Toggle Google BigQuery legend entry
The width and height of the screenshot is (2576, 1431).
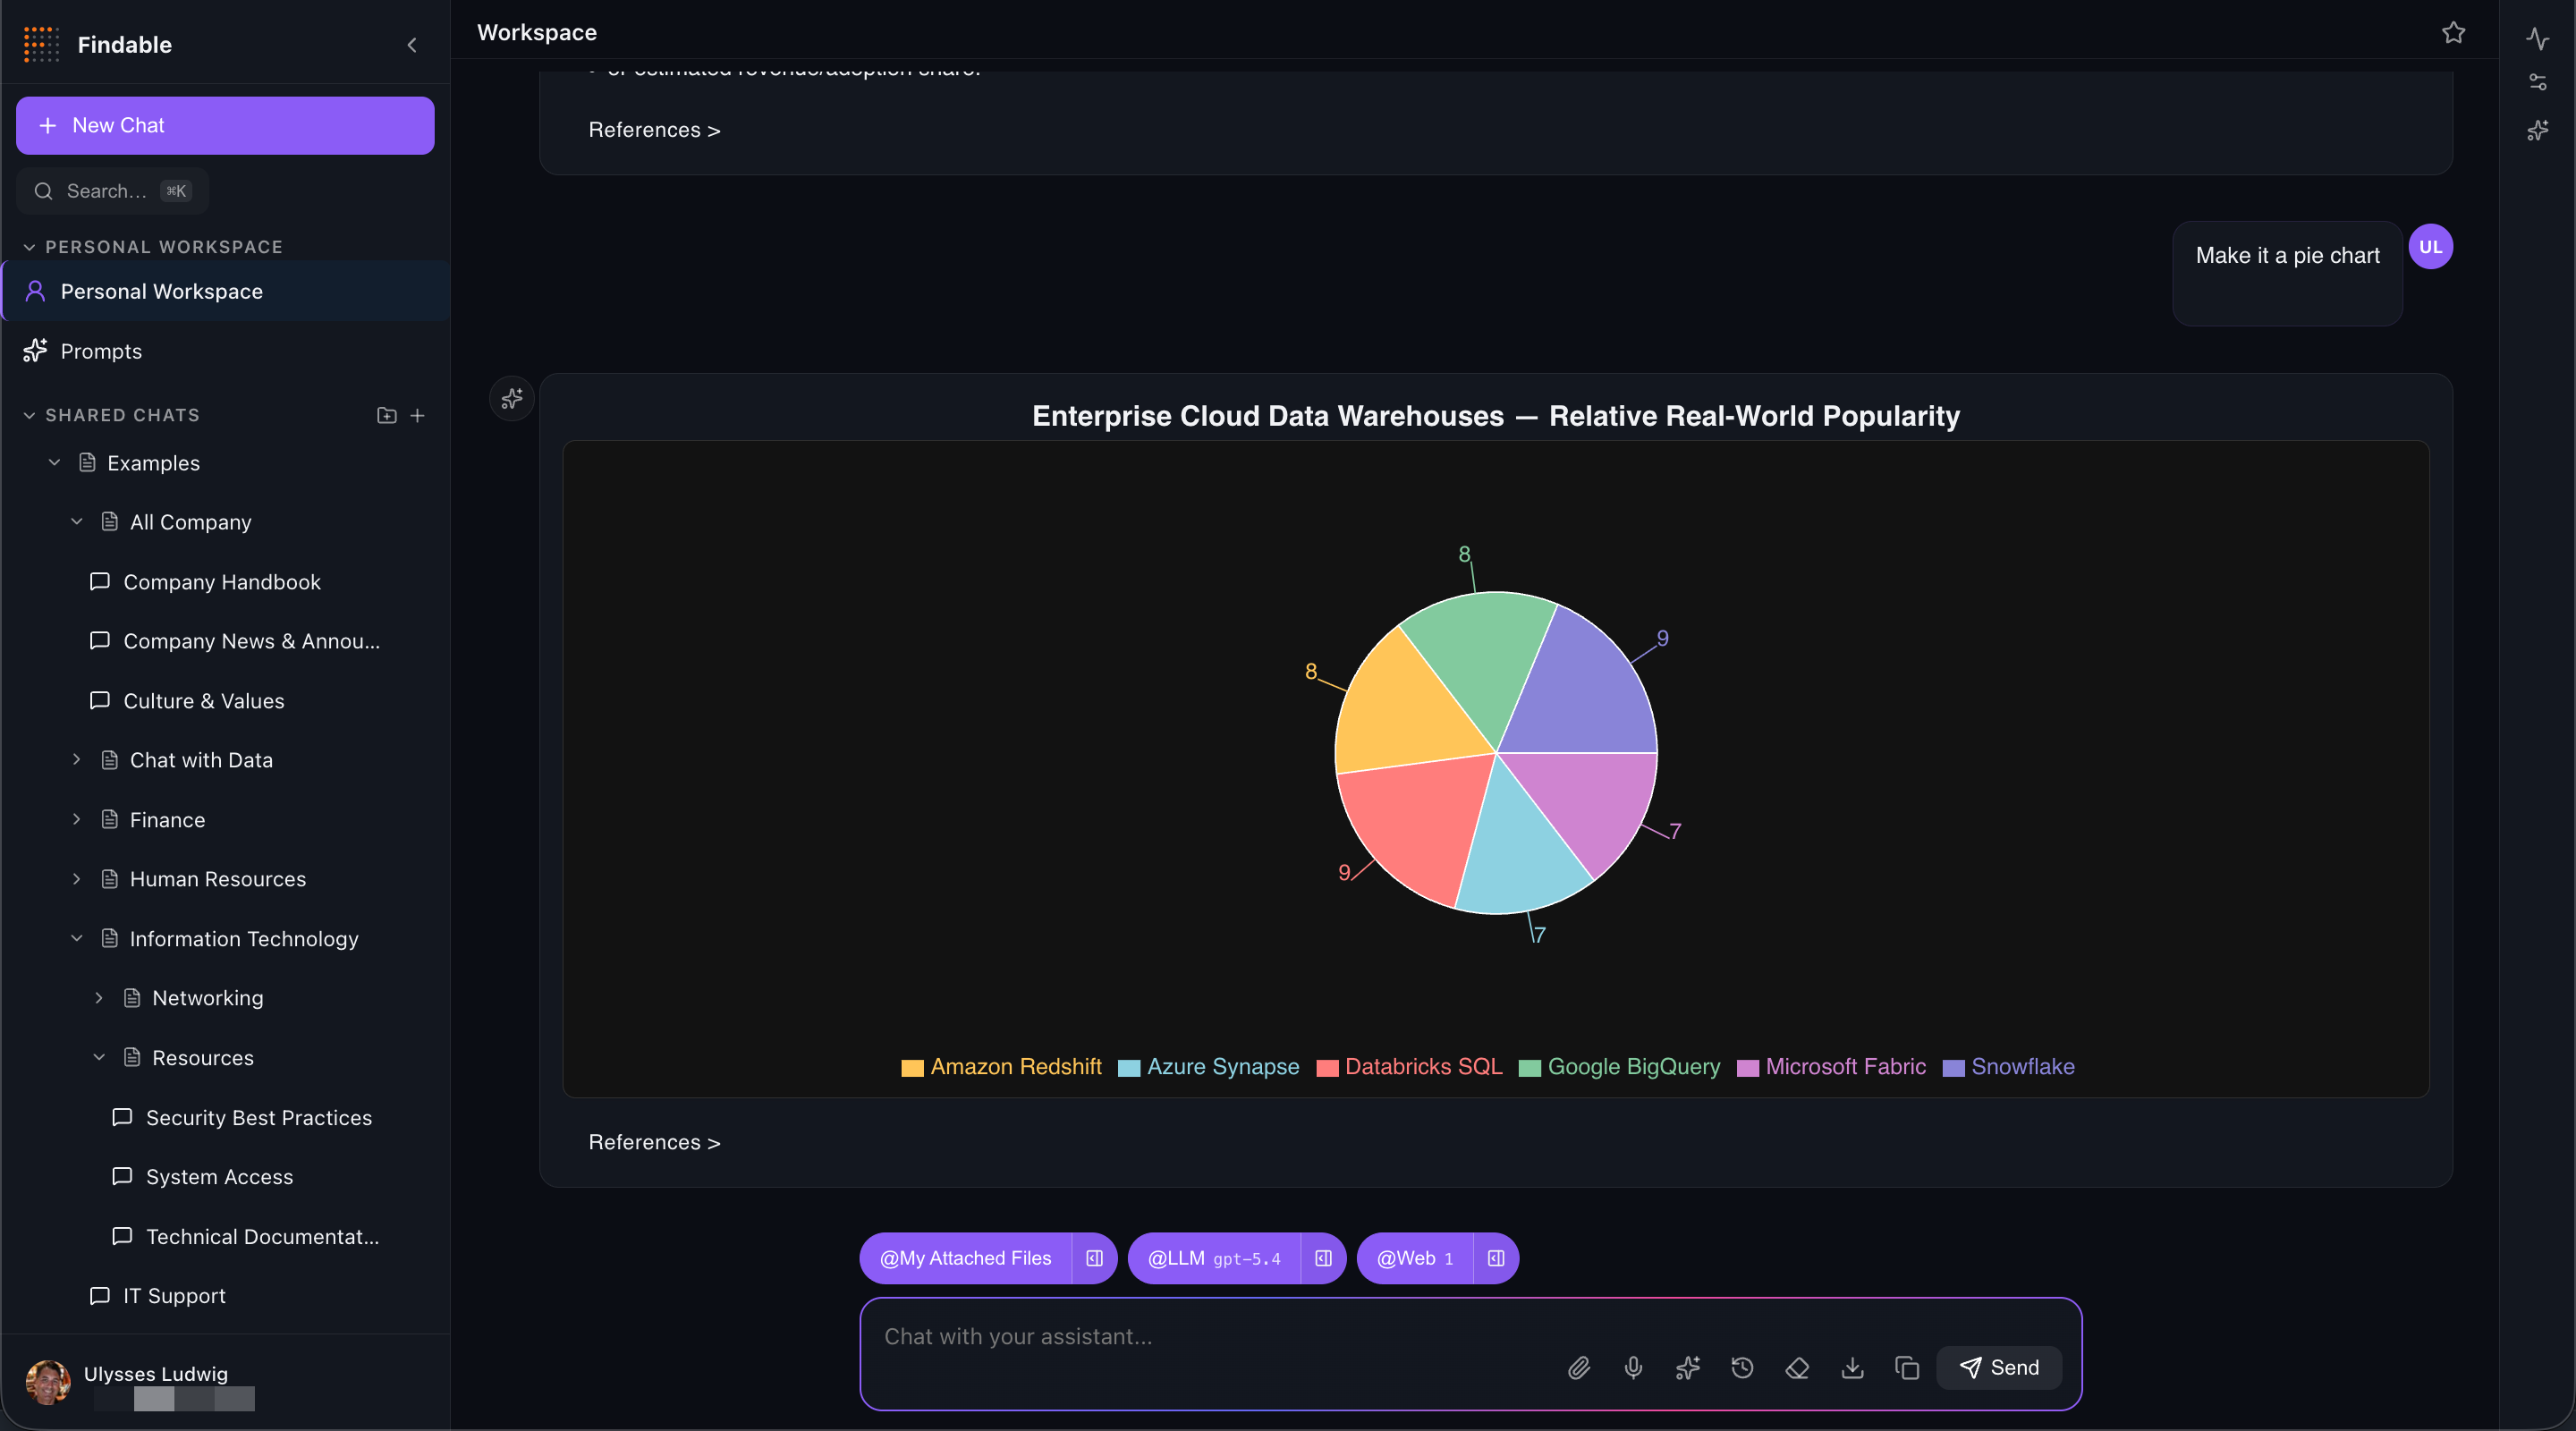click(1619, 1067)
